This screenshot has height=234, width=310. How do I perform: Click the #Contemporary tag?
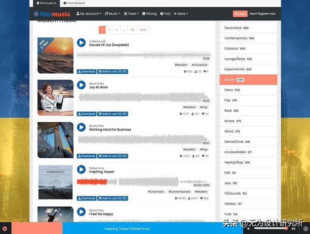[179, 192]
